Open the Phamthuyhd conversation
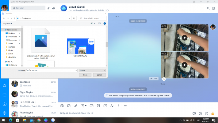Viewport: 218px width, 123px height. coord(33,114)
